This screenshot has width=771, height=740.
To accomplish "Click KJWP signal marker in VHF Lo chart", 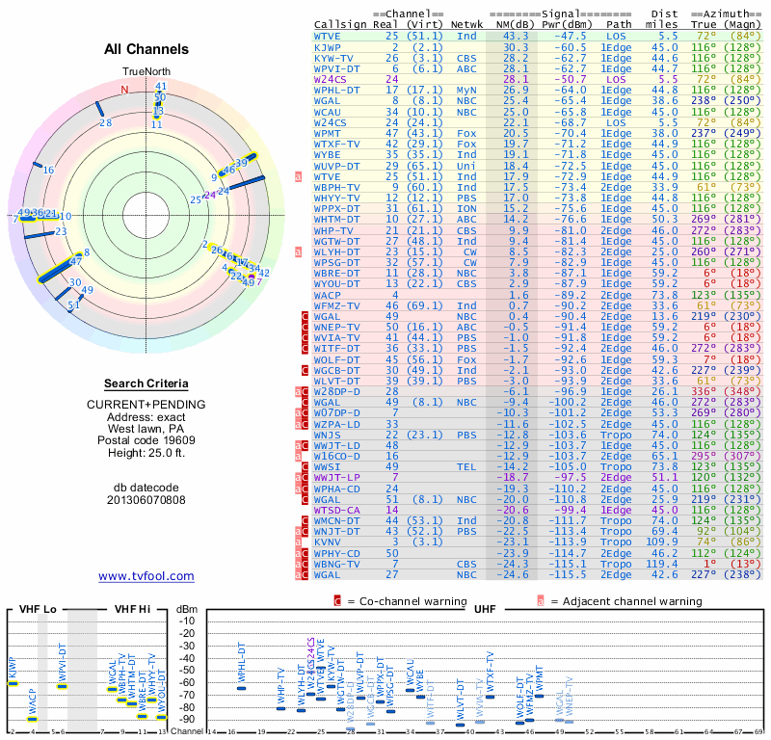I will [13, 683].
